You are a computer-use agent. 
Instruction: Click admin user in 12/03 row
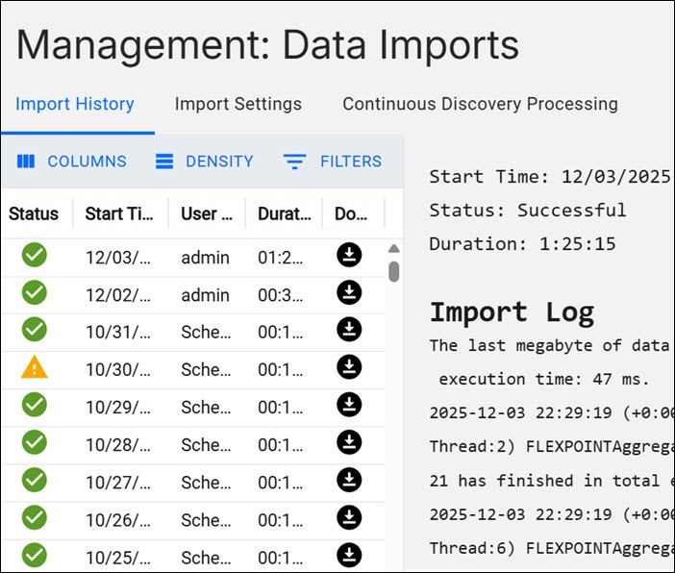point(206,258)
